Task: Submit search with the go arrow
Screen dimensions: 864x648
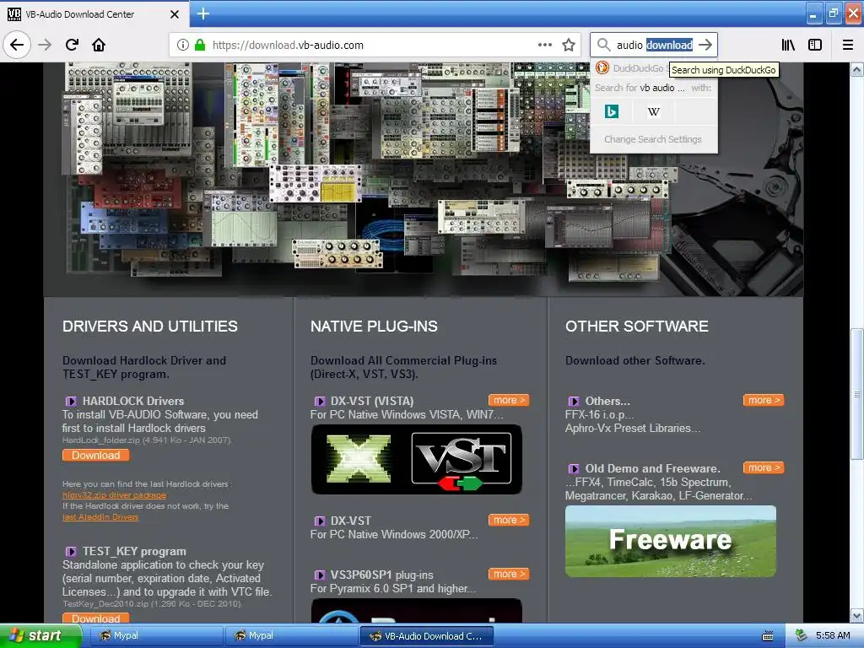Action: (705, 45)
